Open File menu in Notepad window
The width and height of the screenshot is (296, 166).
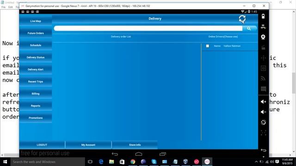(x=3, y=7)
